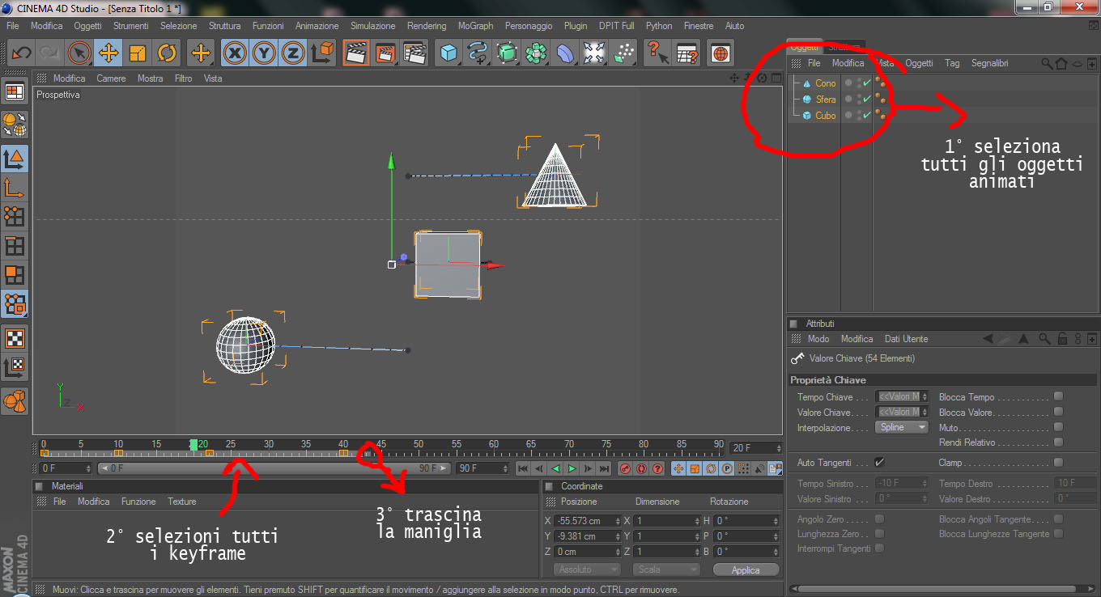The width and height of the screenshot is (1101, 597).
Task: Click the question mark cursor help icon
Action: [x=657, y=53]
